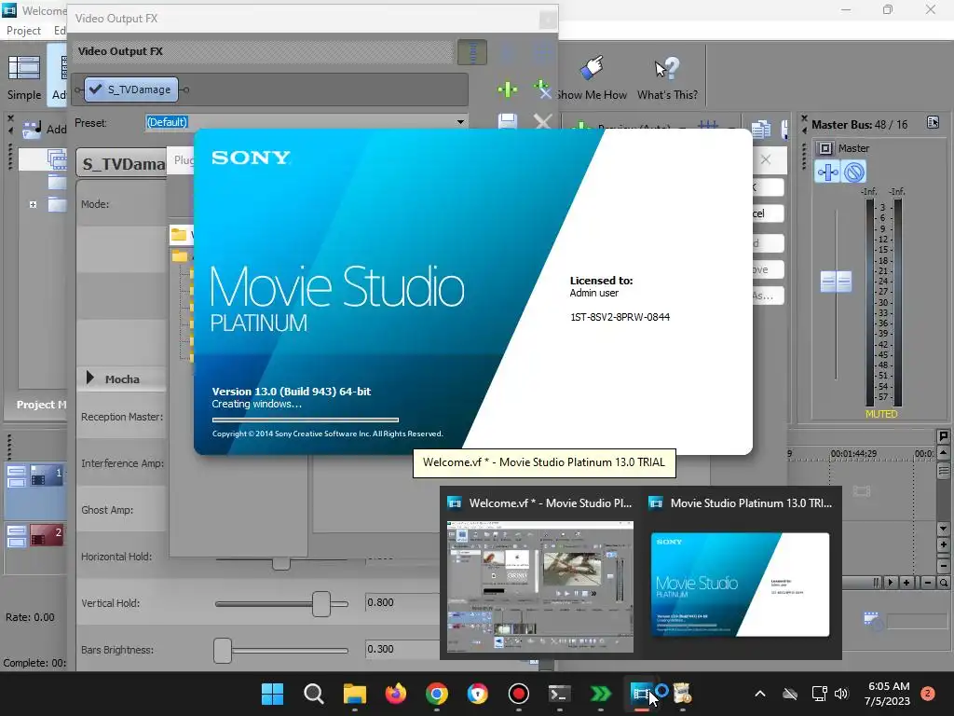This screenshot has width=954, height=716.
Task: Click the Master Mute circle icon
Action: (854, 172)
